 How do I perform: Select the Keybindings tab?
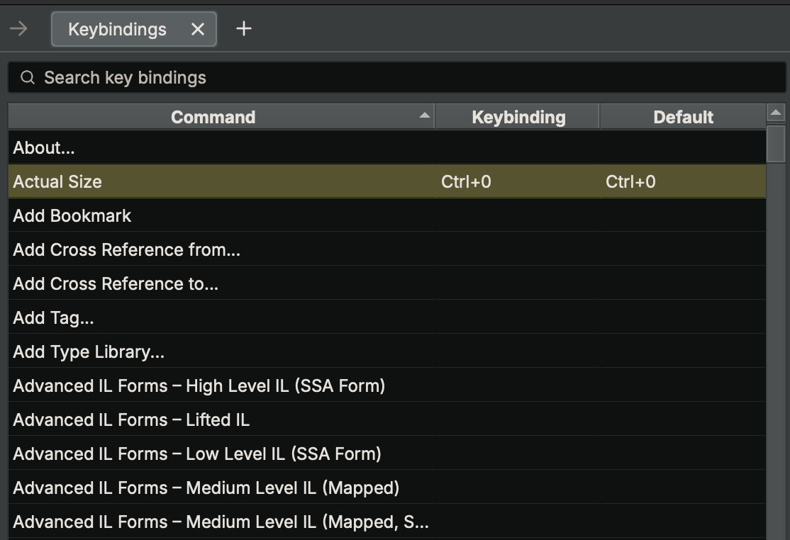pyautogui.click(x=134, y=29)
